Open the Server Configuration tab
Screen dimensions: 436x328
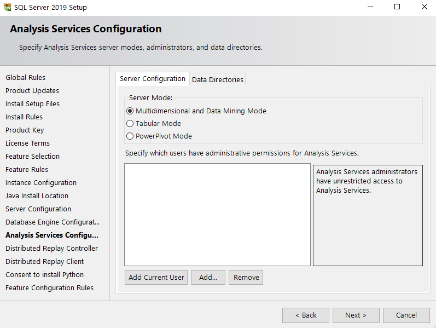[153, 79]
